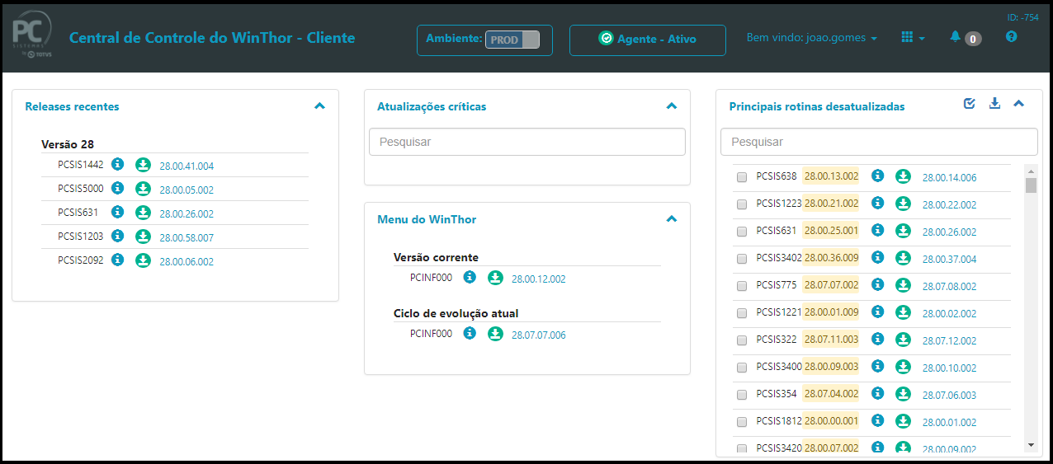The height and width of the screenshot is (464, 1053).
Task: Click the PCSIS1221 routine name
Action: point(779,312)
